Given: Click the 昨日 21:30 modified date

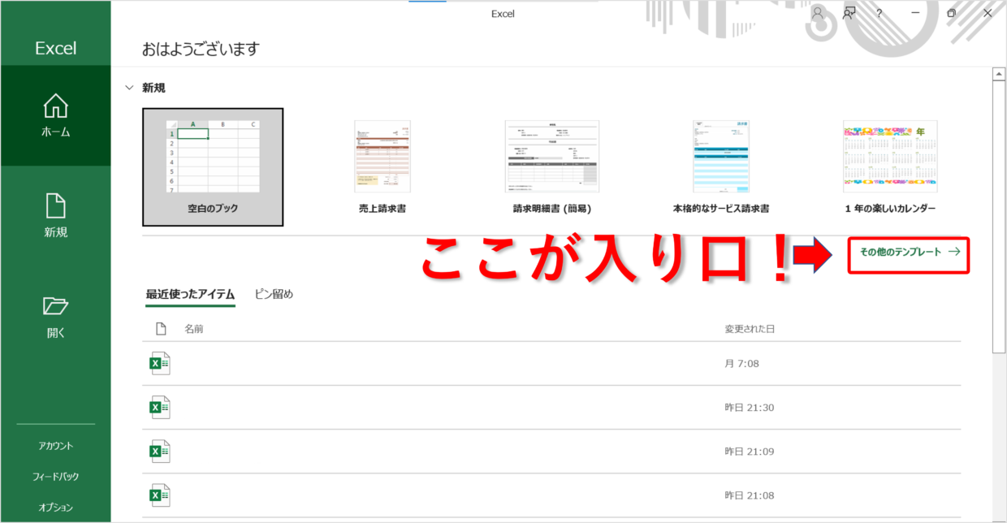Looking at the screenshot, I should pyautogui.click(x=749, y=408).
